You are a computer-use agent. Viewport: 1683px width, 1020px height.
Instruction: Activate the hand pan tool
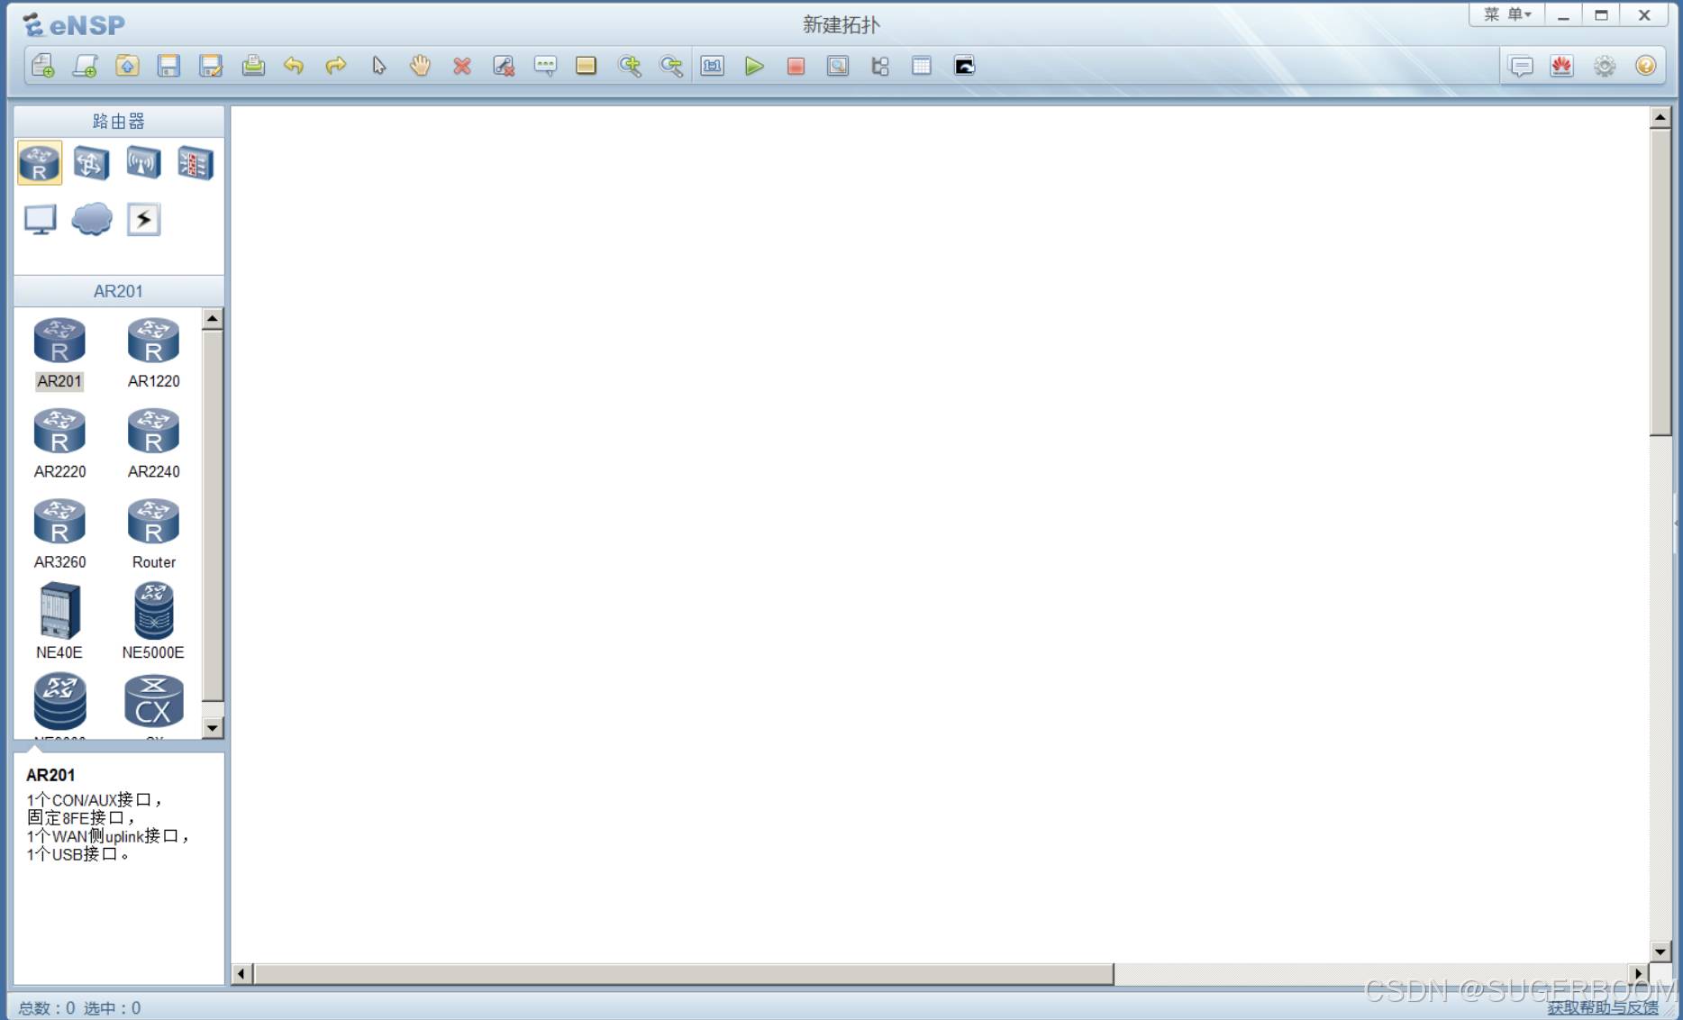(420, 66)
